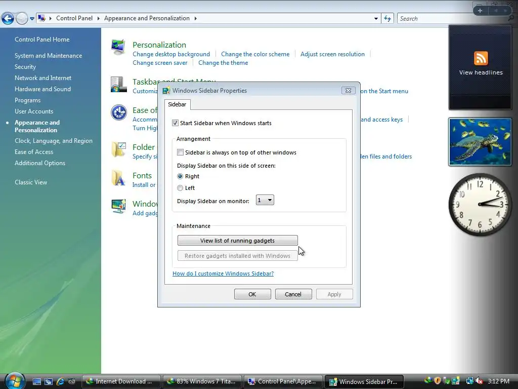Screen dimensions: 518x389
Task: Open Network and Internet category
Action: coord(43,77)
